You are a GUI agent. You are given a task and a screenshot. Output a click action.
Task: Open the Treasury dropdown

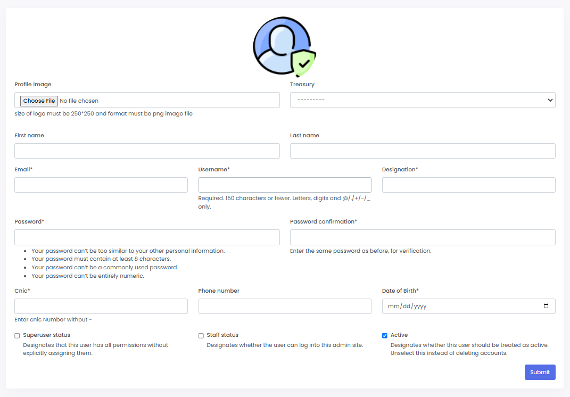(x=422, y=100)
